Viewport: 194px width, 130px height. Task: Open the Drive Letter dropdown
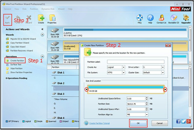[x=163, y=67]
